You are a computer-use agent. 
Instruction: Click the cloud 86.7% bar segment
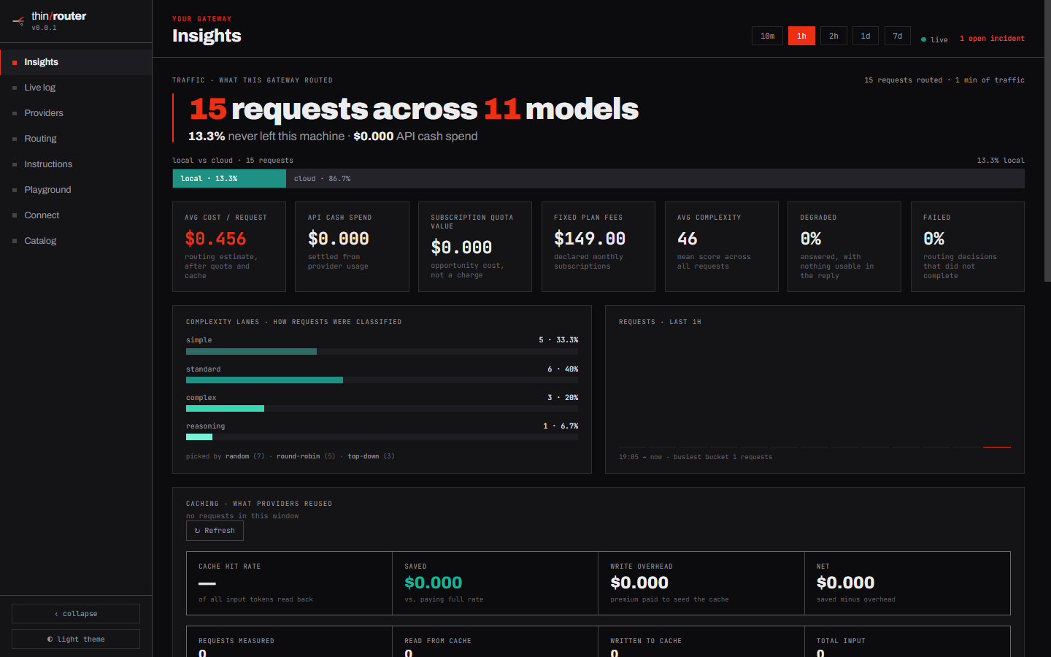coord(655,179)
